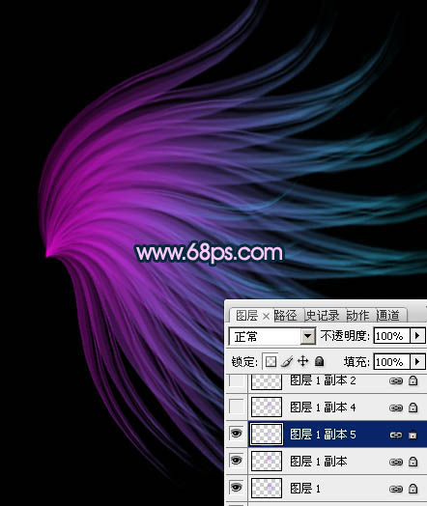Show the hidden 图层 1 副本 4 layer
This screenshot has height=506, width=427.
pos(237,407)
